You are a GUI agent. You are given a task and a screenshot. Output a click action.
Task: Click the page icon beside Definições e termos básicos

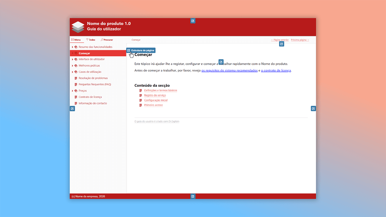[141, 91]
